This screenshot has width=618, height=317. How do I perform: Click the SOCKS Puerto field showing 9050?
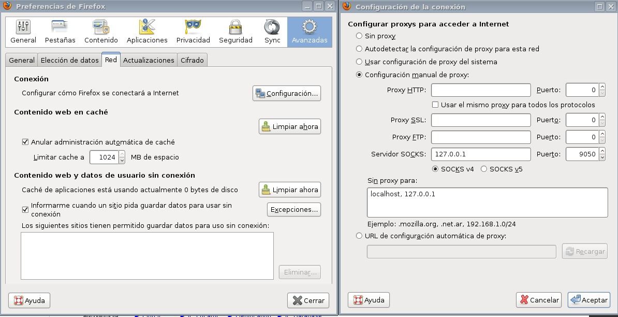tap(582, 154)
